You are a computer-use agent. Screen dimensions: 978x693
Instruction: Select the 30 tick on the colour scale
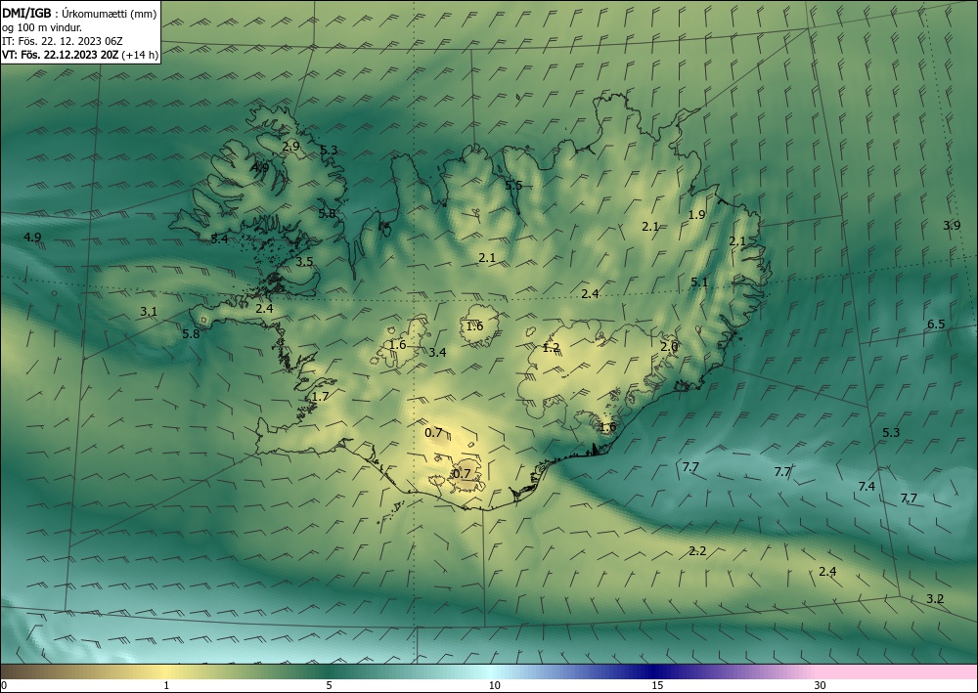tap(820, 685)
